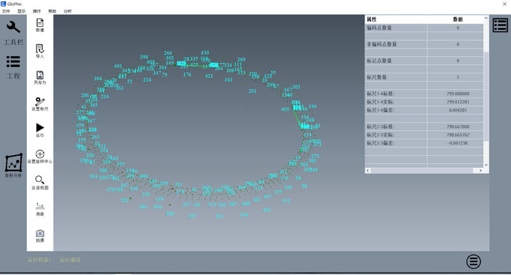This screenshot has height=275, width=511.
Task: Toggle the properties table panel icon
Action: click(x=500, y=26)
